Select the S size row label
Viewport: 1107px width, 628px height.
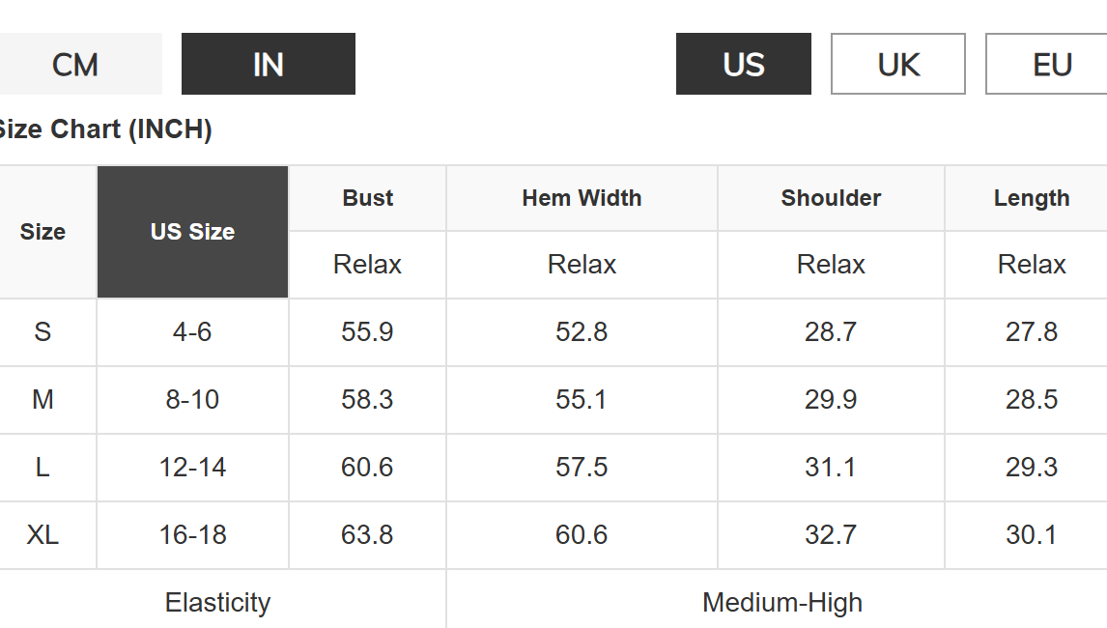[43, 331]
